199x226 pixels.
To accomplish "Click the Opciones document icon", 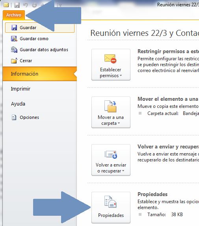I will 14,117.
